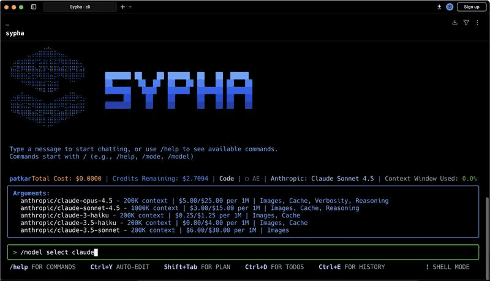The width and height of the screenshot is (490, 281).
Task: Focus the /model select claude input field
Action: pos(243,252)
